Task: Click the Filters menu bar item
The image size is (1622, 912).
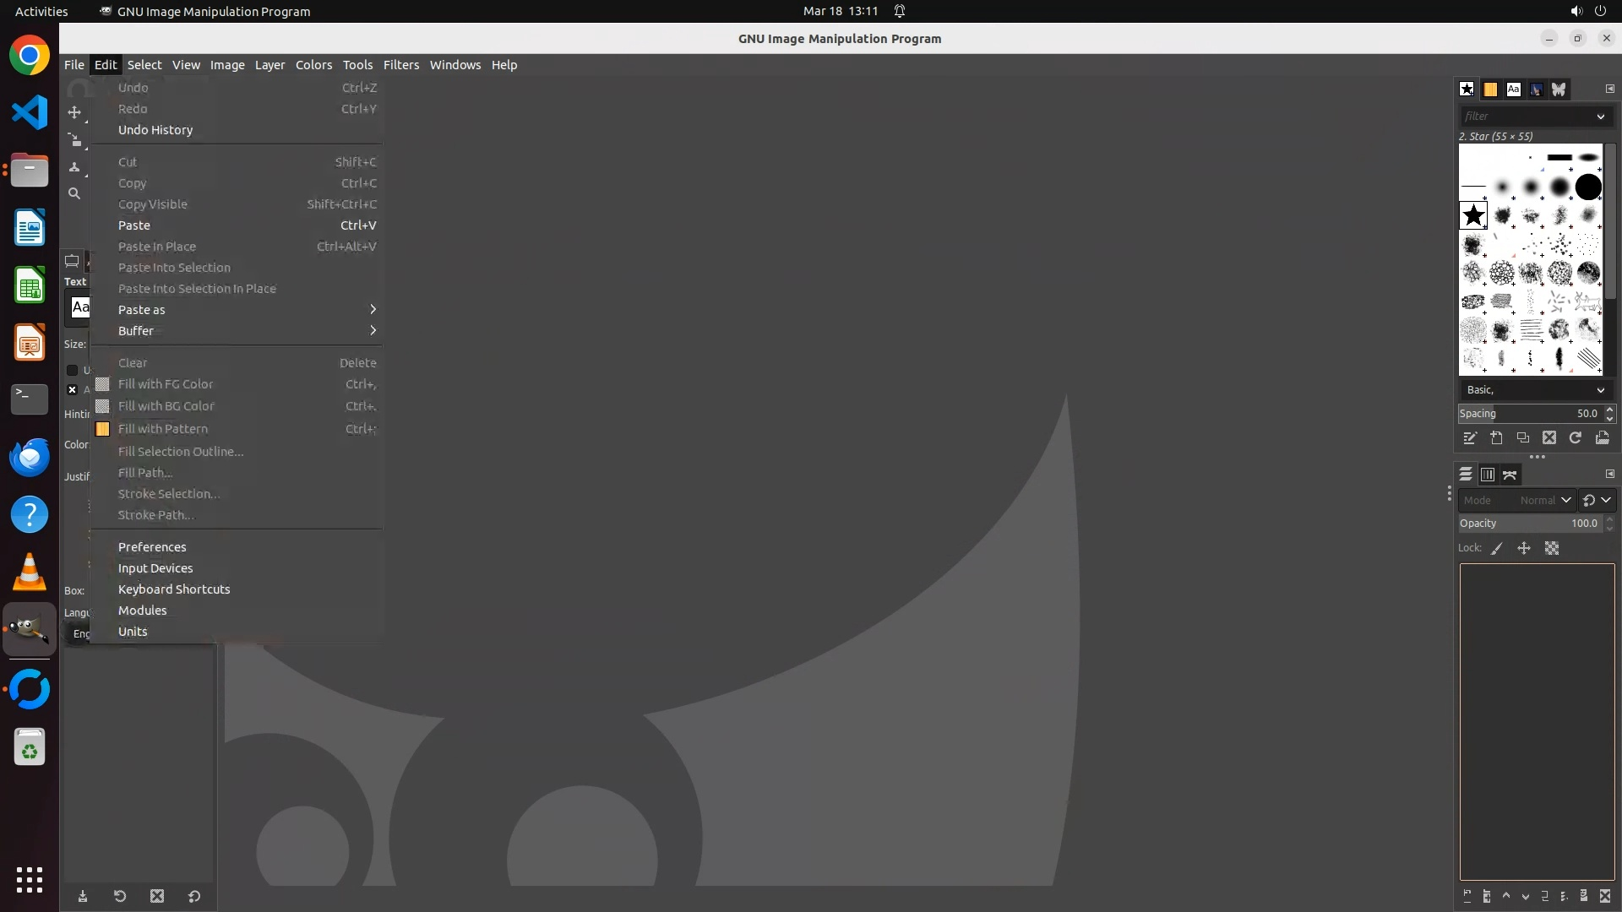Action: tap(400, 65)
